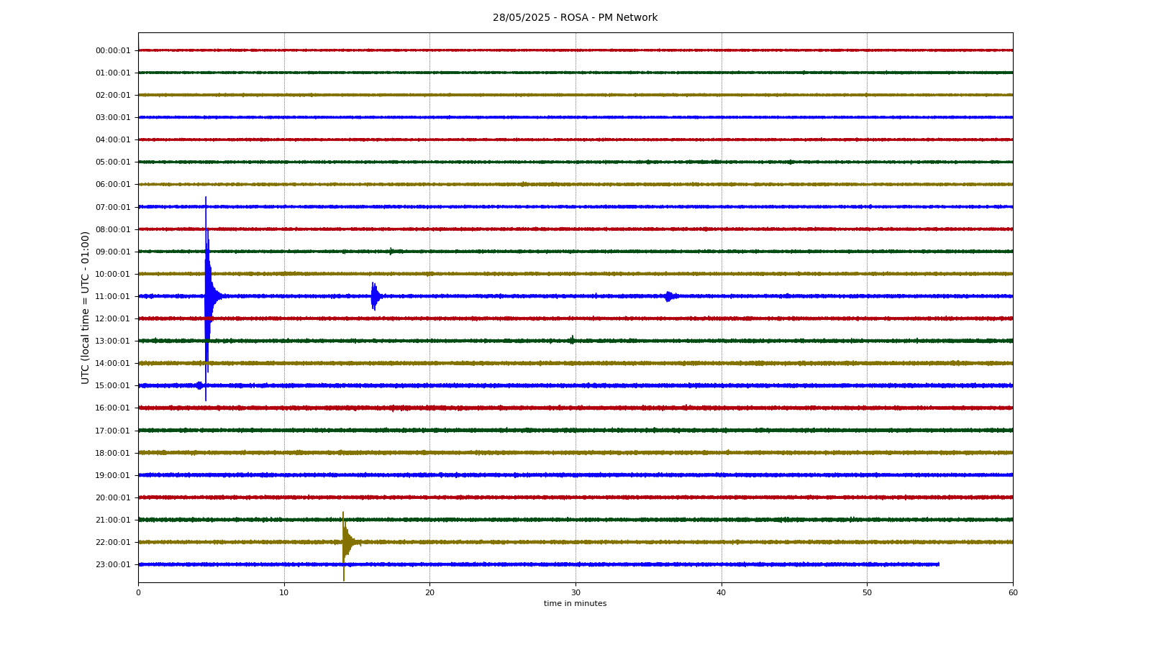
Task: Click the 00:00:01 hour label
Action: tap(113, 51)
